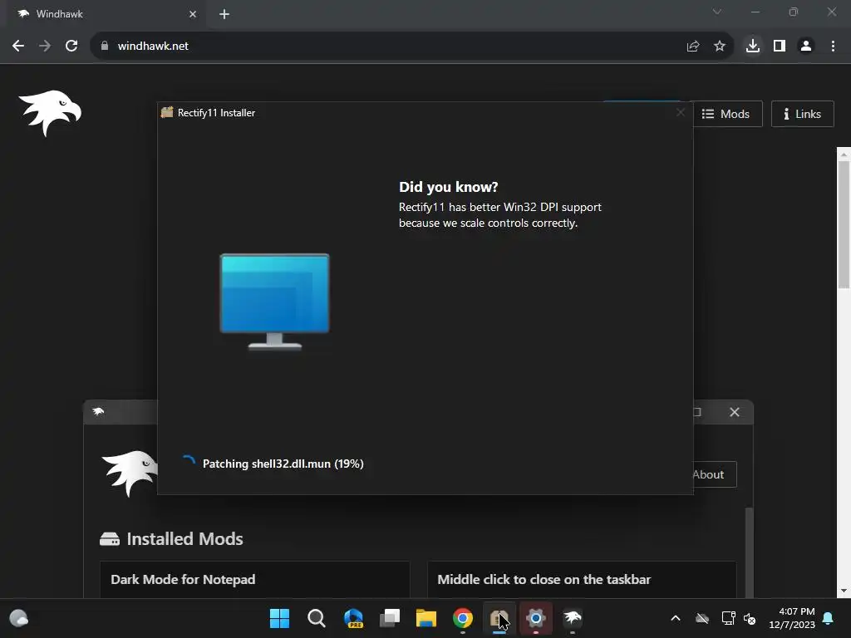The height and width of the screenshot is (638, 851).
Task: Reload the windhawk.net page
Action: pos(71,47)
